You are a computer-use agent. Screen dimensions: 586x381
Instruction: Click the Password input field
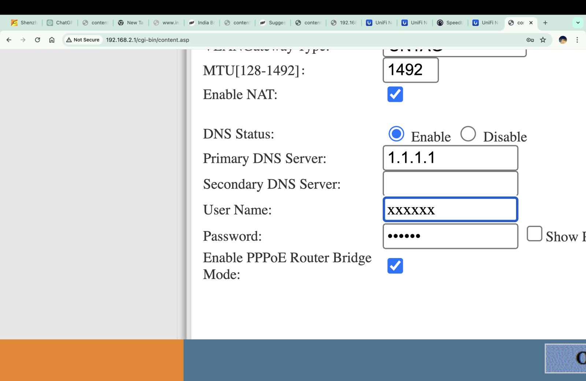(x=450, y=236)
